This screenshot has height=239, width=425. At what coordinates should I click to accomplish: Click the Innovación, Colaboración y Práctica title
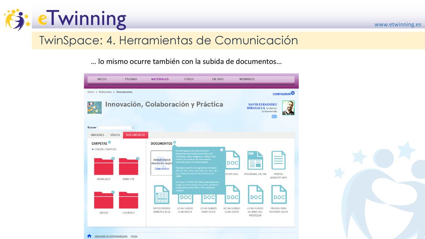(164, 104)
